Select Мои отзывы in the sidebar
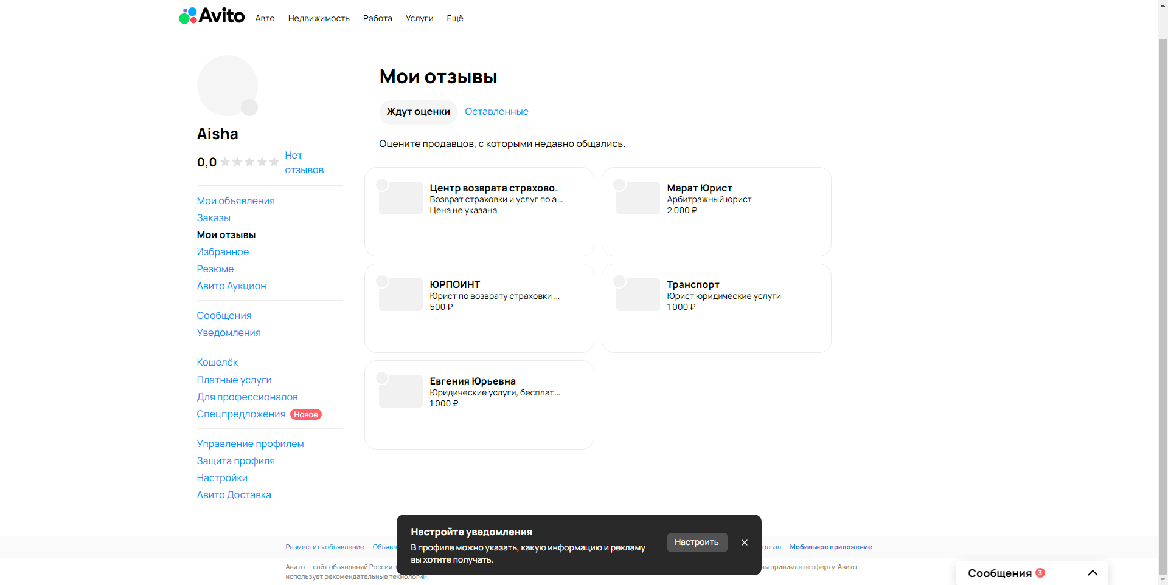 pos(226,235)
